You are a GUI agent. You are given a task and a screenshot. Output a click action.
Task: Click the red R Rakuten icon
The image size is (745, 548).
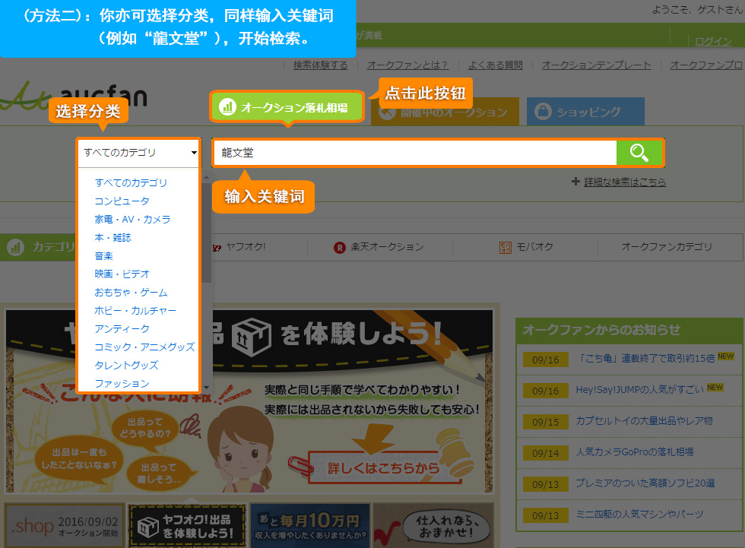pos(340,248)
